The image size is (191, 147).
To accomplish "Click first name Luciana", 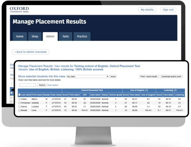I will coord(35,107).
